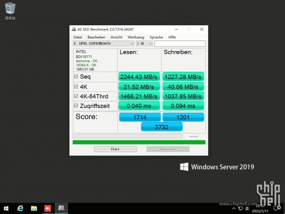Click the Seq read result 2244.43 MB/s

tap(139, 77)
